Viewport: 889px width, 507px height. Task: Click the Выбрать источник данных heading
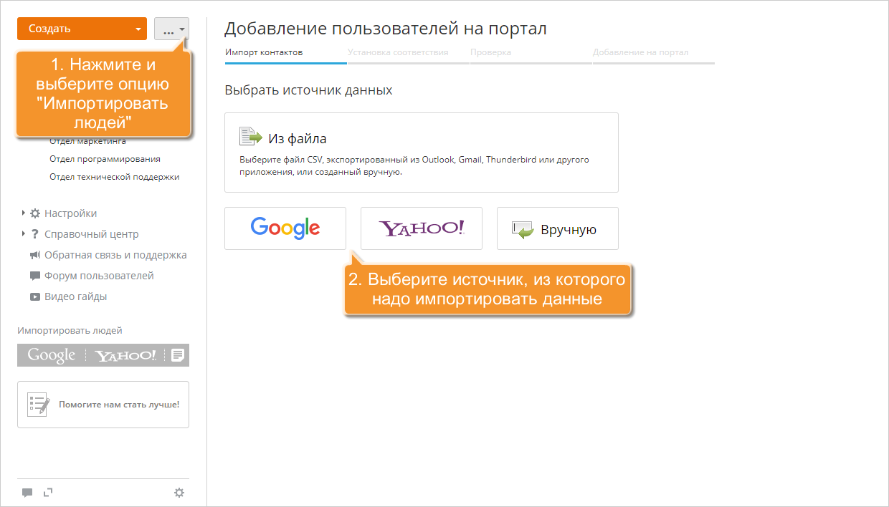coord(308,91)
